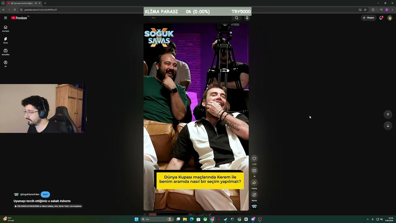Bookmark this page with the star

(365, 10)
